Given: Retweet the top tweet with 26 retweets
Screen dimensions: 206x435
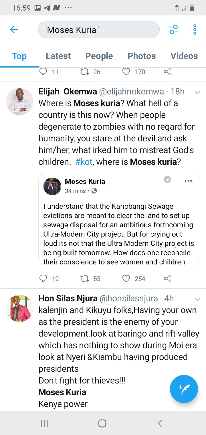Looking at the screenshot, I should tap(85, 72).
